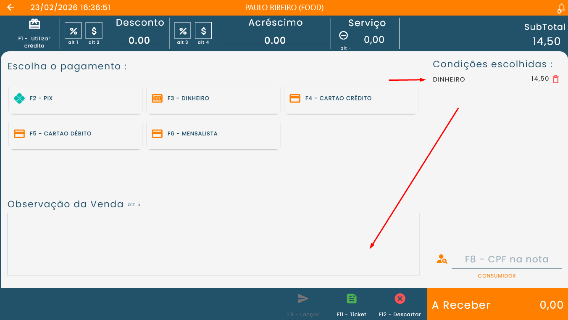Select percentage surcharge alt 3 button

[183, 31]
